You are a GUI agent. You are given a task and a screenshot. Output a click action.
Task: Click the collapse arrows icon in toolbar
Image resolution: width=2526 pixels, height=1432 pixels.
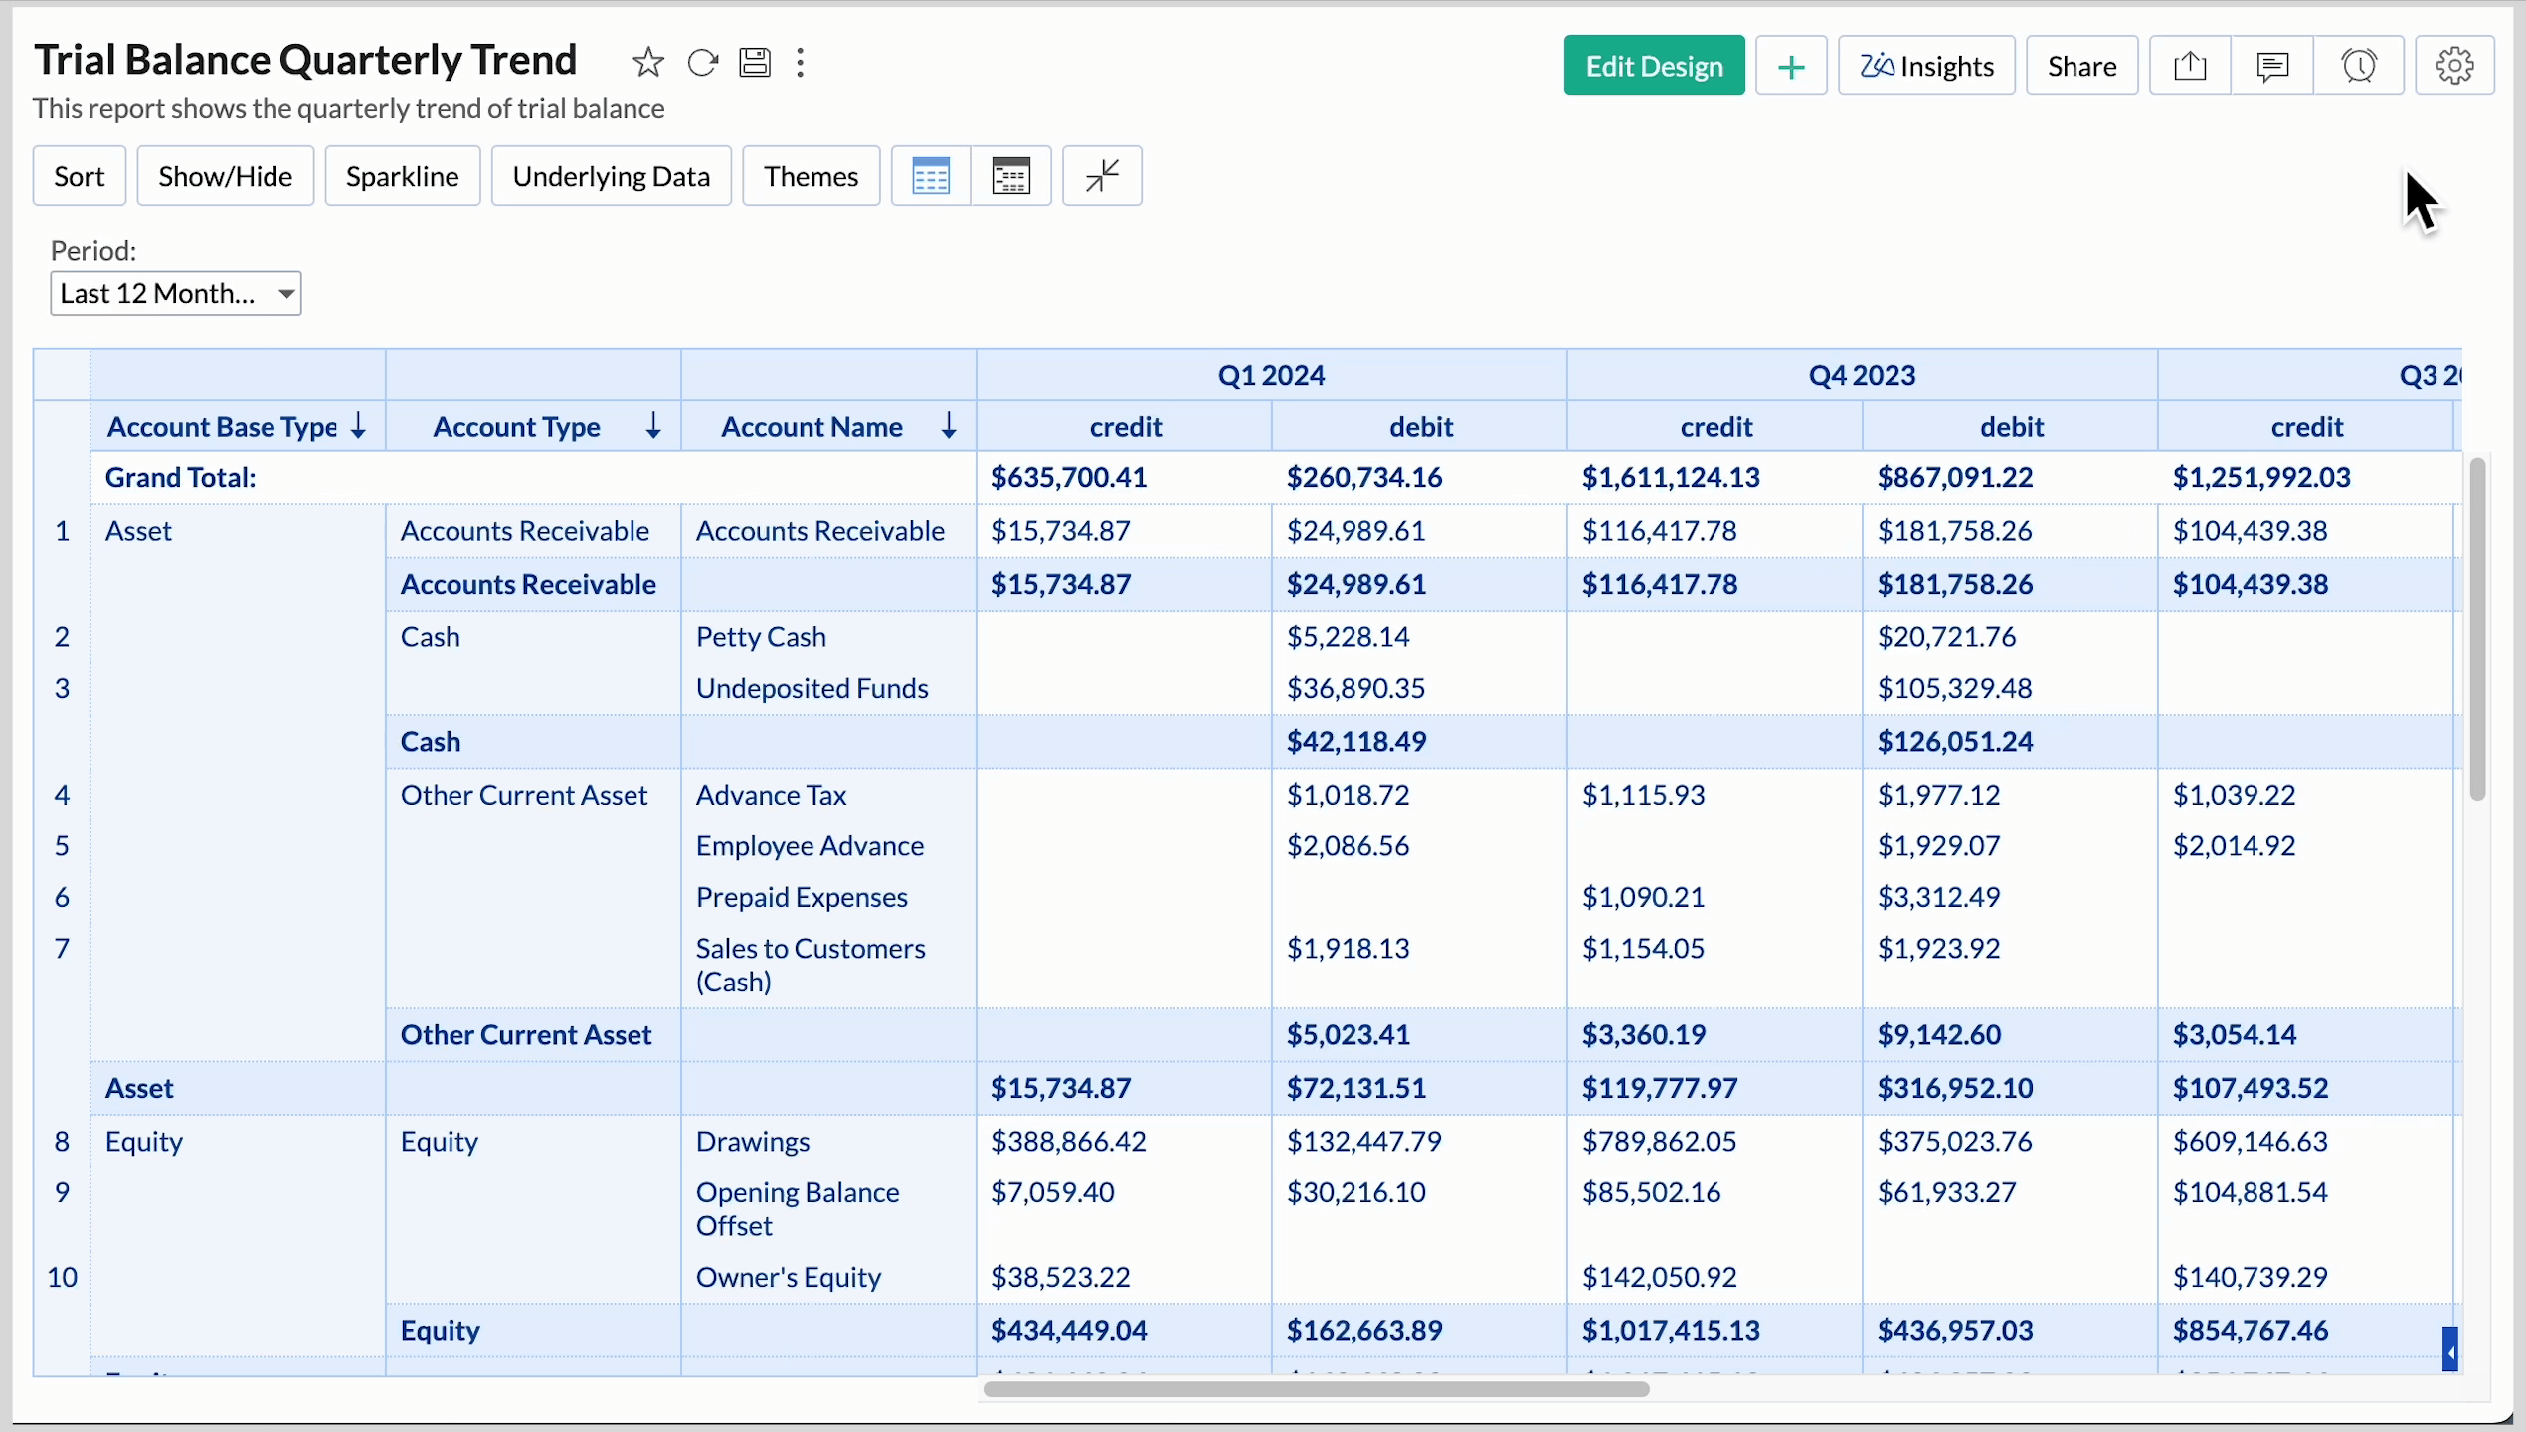(1102, 176)
